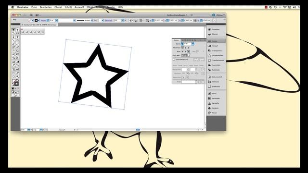Open the Datei menu

(34, 7)
